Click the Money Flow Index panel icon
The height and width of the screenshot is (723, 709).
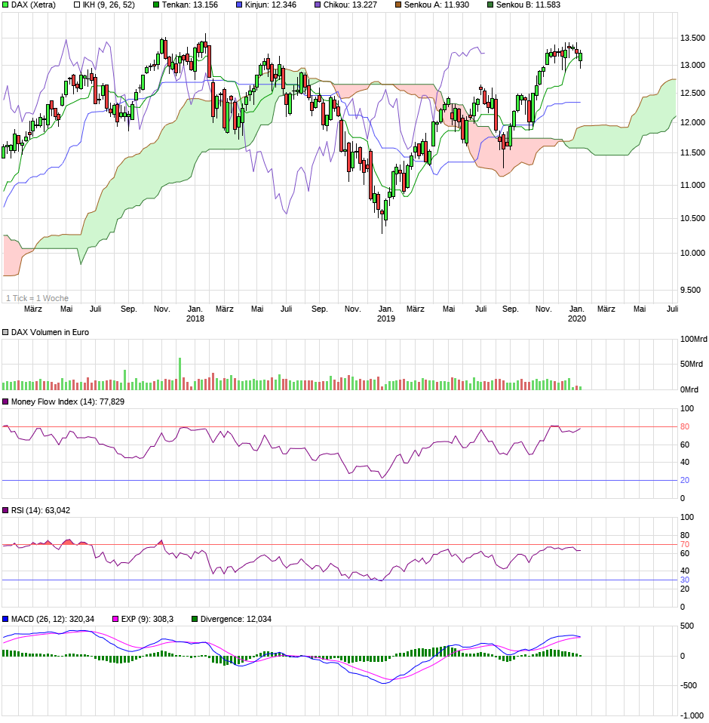click(x=5, y=402)
